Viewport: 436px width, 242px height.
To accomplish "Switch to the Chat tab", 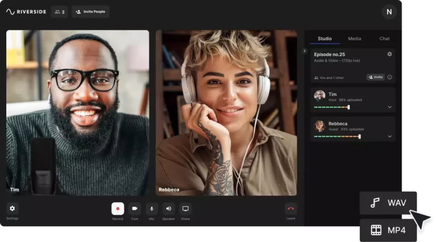I will 384,39.
